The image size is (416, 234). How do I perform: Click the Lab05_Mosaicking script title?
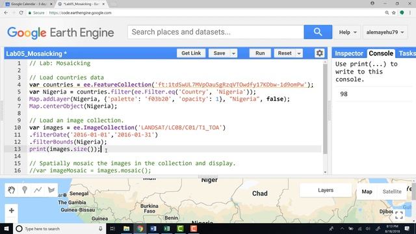pos(36,53)
